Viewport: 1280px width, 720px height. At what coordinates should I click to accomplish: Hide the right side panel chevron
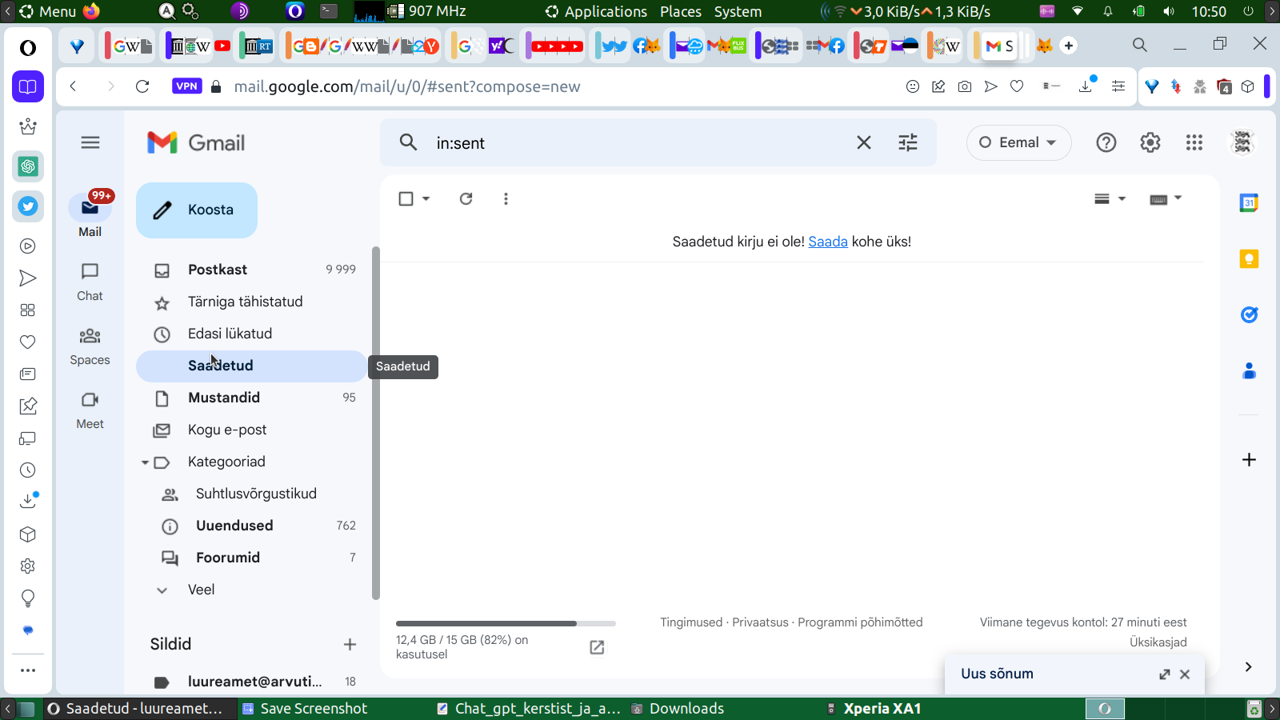pos(1248,667)
